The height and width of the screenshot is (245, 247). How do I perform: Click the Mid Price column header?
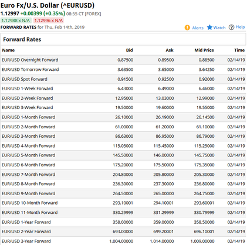(x=204, y=50)
